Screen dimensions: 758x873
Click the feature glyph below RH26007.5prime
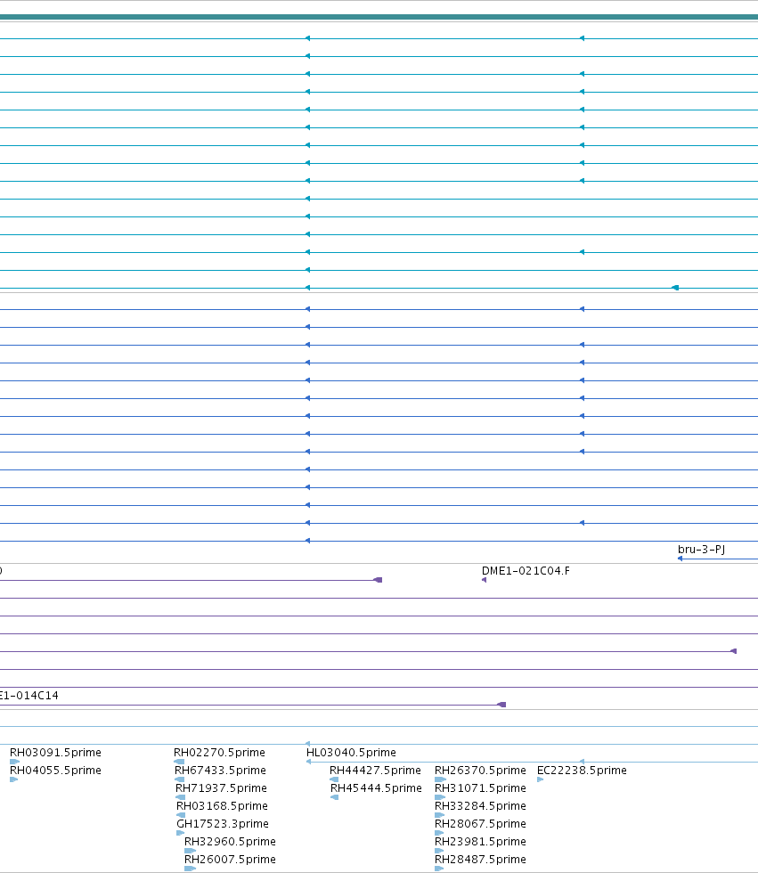[x=190, y=869]
